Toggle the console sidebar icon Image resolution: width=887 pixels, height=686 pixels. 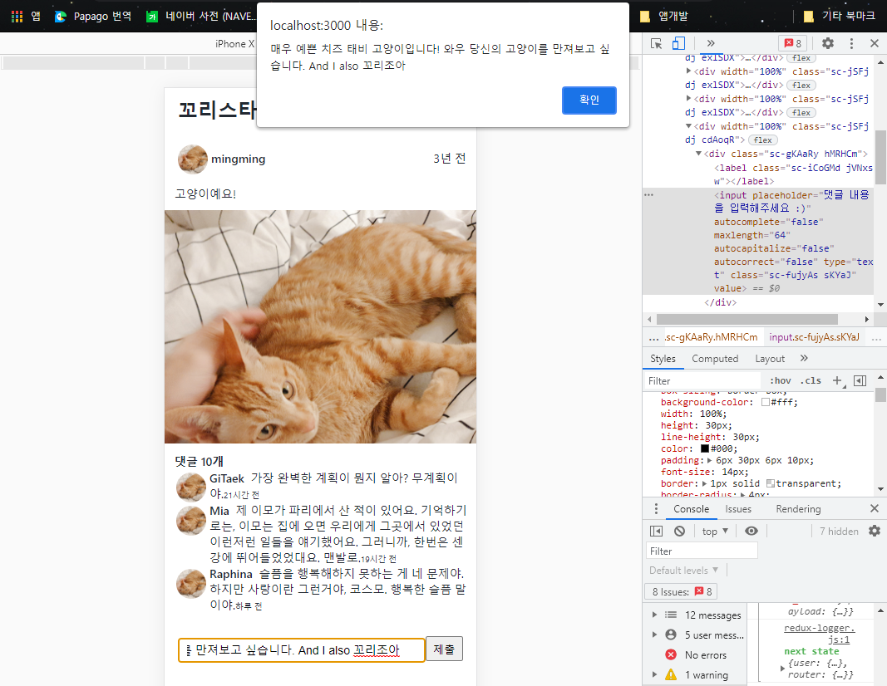pyautogui.click(x=656, y=532)
